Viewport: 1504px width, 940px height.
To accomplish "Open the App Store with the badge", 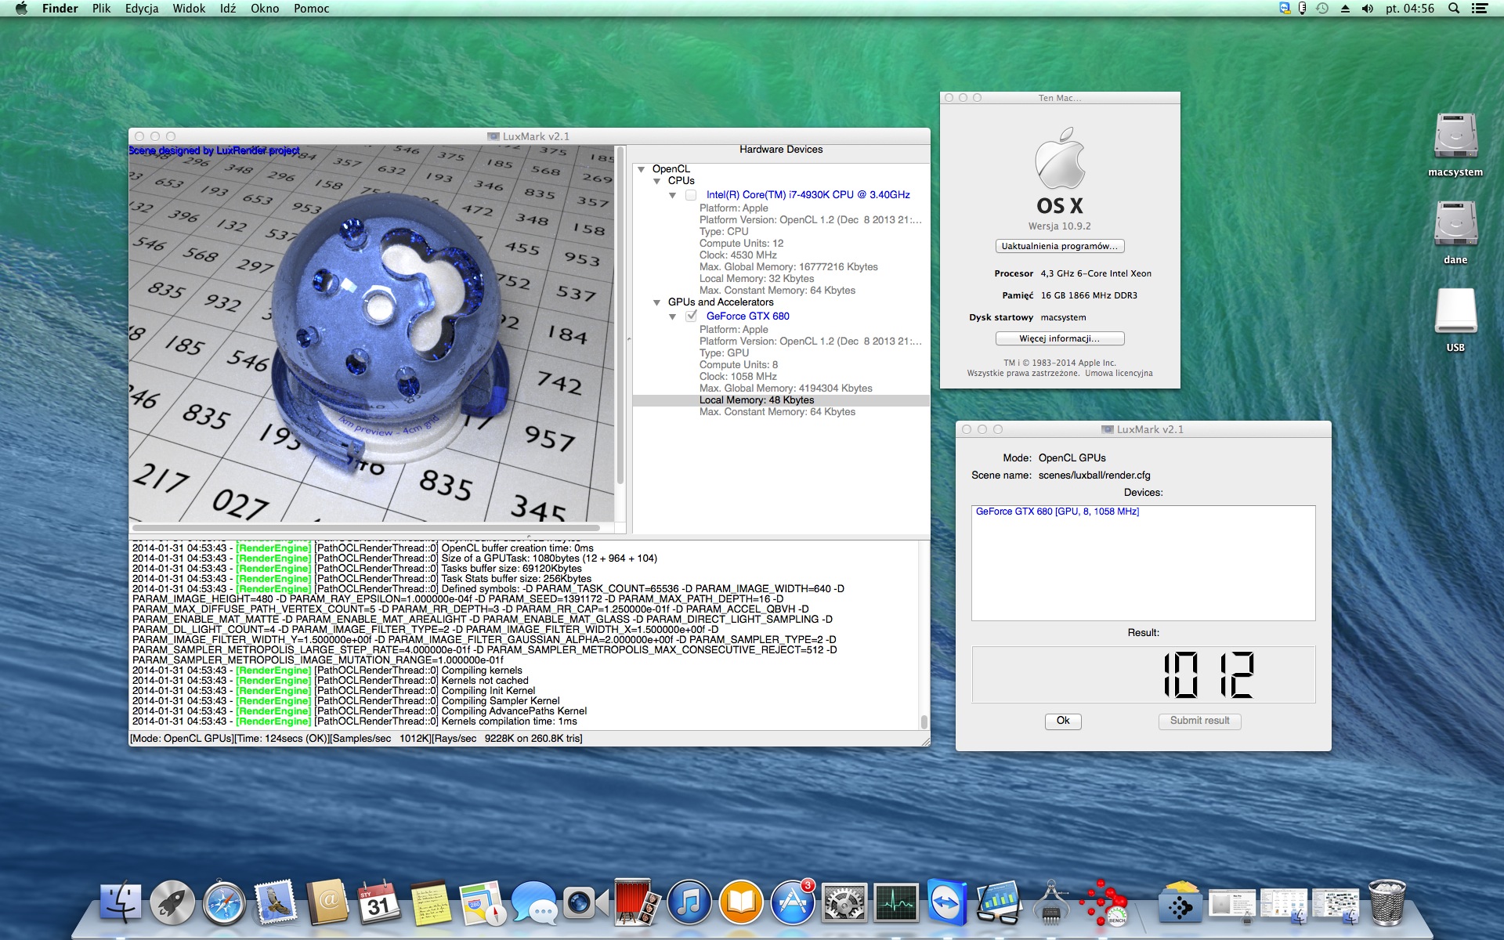I will point(793,903).
